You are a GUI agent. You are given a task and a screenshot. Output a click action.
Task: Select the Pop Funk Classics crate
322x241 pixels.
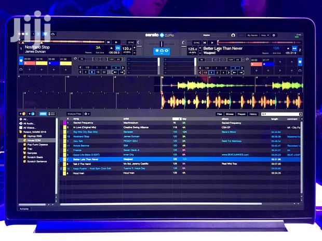pyautogui.click(x=37, y=145)
